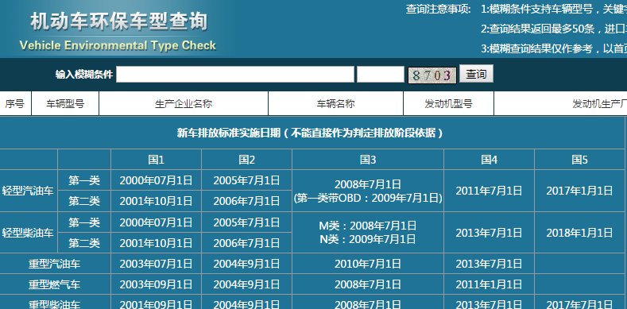Image resolution: width=627 pixels, height=309 pixels.
Task: Click 国1 date 2003年07月1日 for 重型汽油车
Action: (x=156, y=264)
